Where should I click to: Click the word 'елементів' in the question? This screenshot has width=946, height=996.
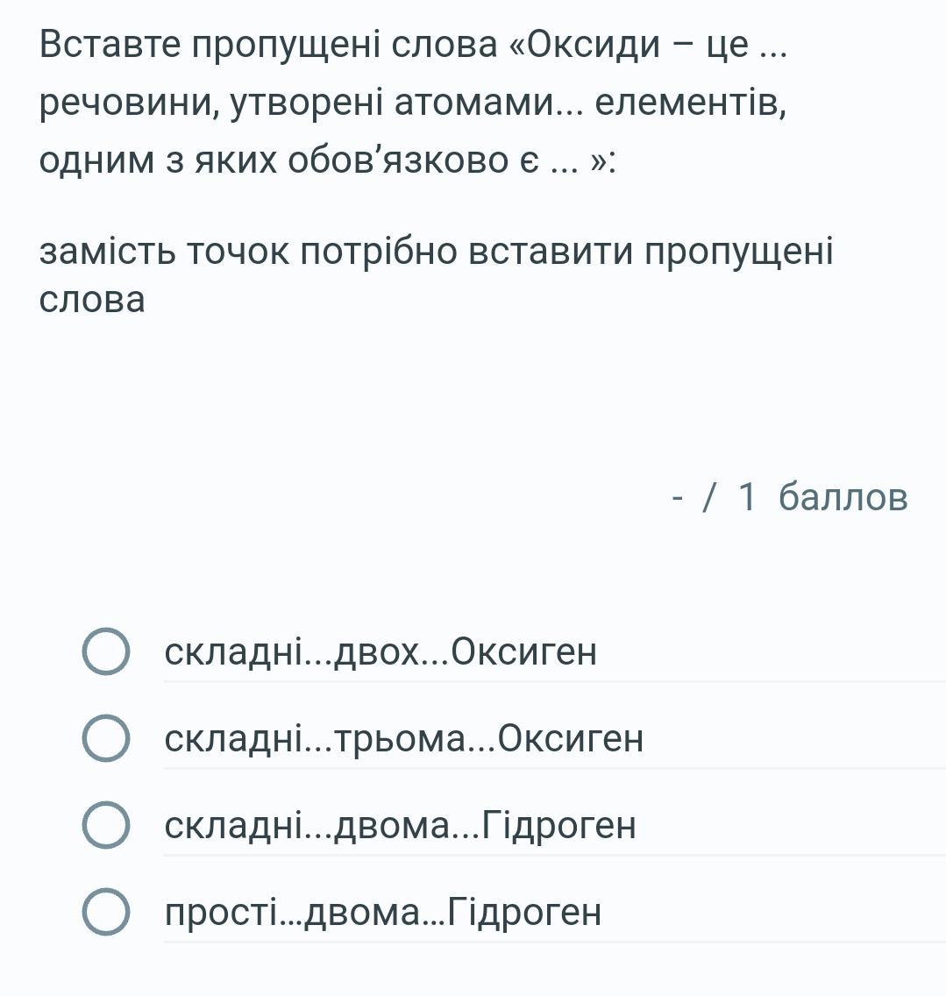click(691, 103)
